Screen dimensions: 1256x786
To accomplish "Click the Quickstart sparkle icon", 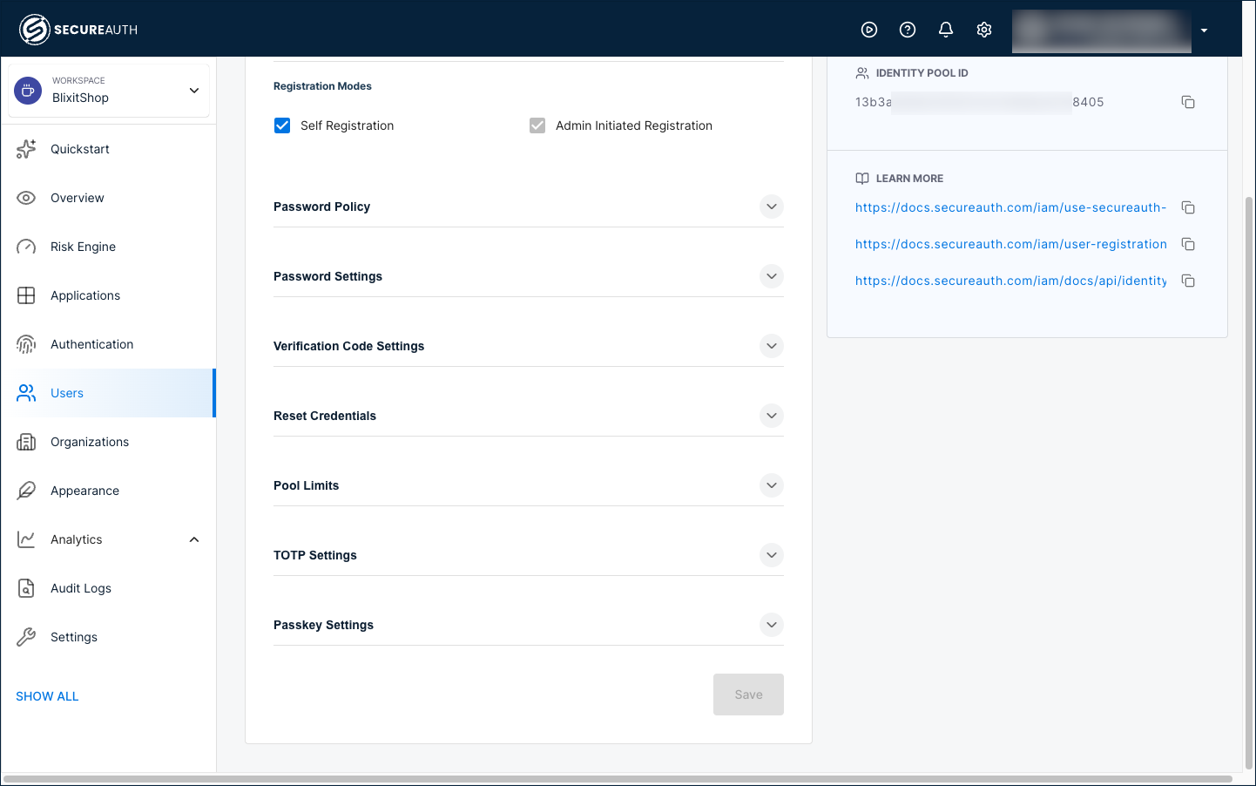I will 26,149.
